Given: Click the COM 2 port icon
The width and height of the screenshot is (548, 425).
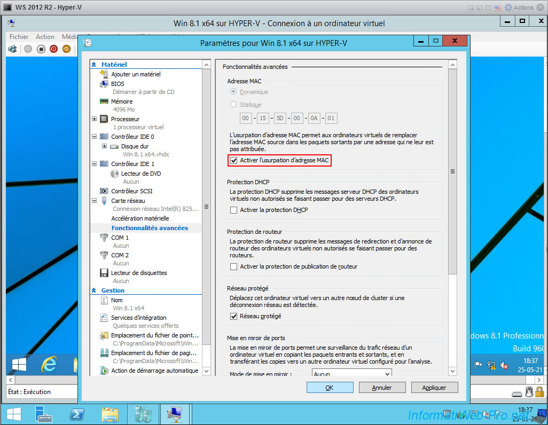Looking at the screenshot, I should pos(104,255).
